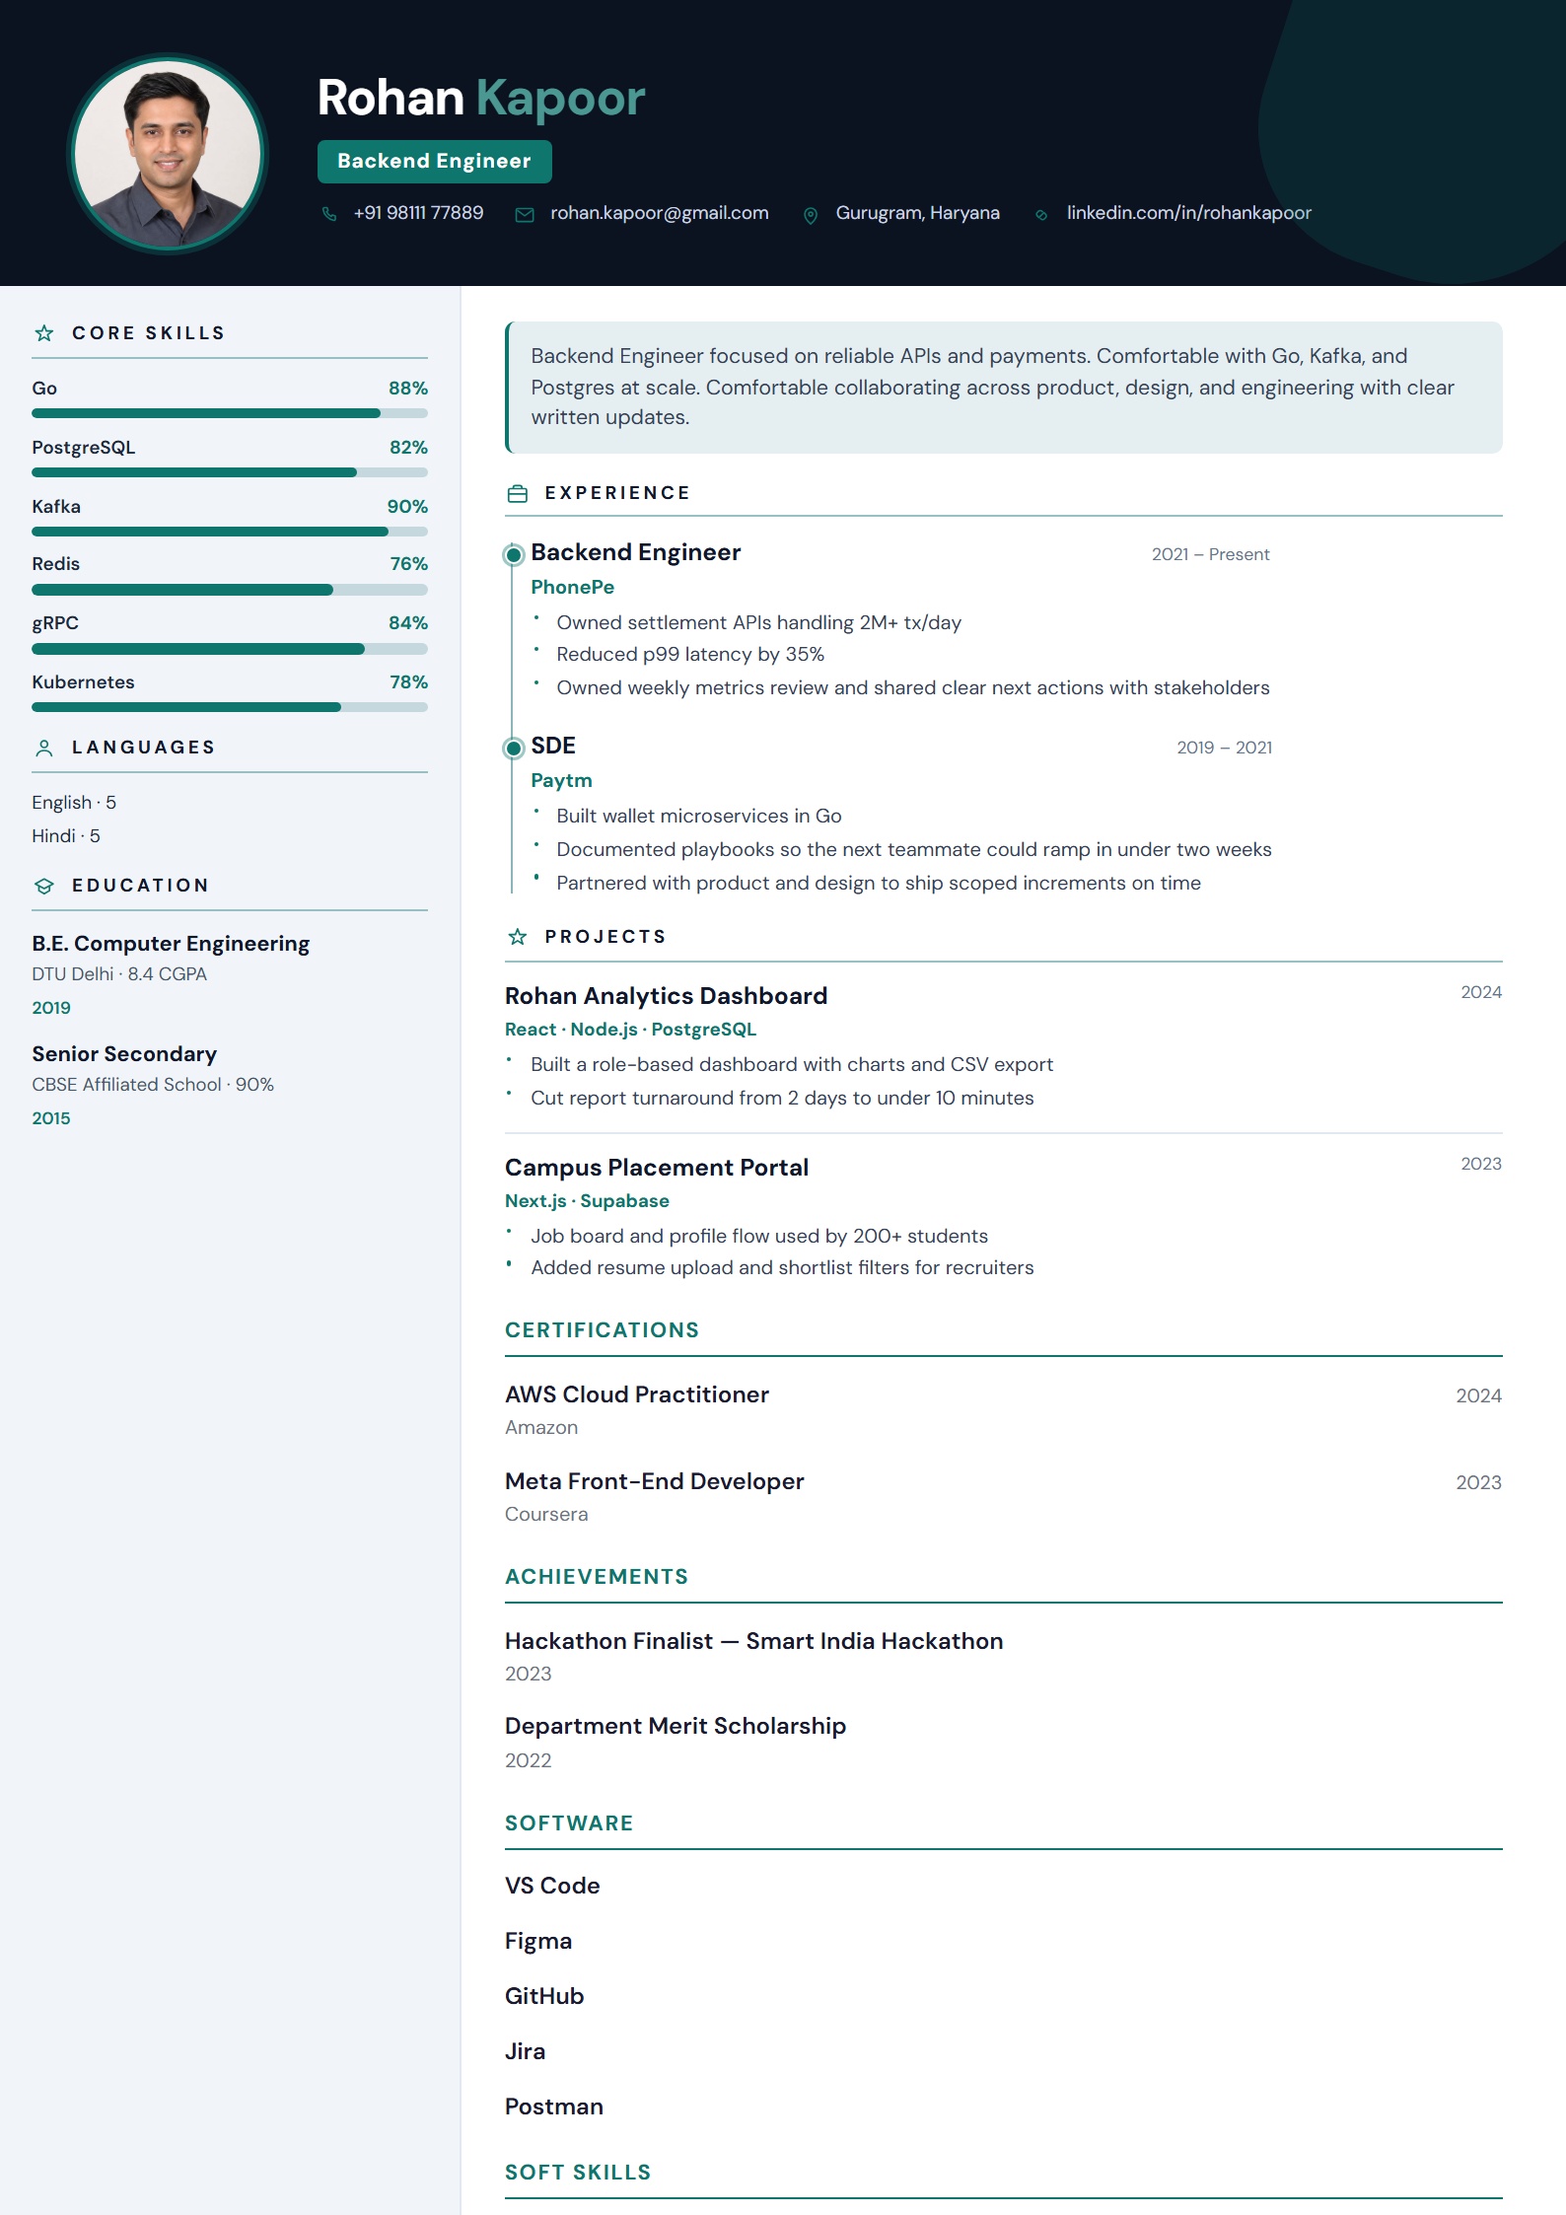
Task: Click the star icon beside Core Skills
Action: (44, 333)
